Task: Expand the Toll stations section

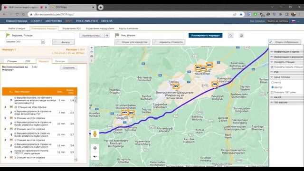Action: click(286, 103)
